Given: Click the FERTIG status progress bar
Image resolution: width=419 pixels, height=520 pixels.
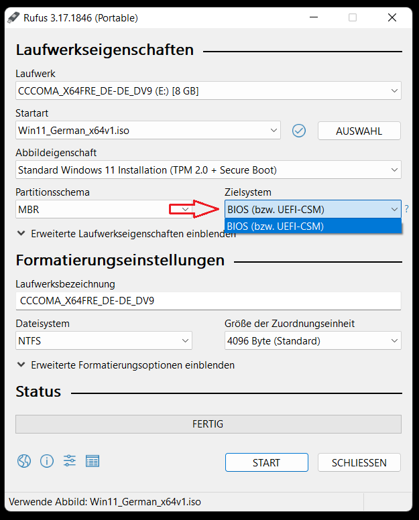Looking at the screenshot, I should pyautogui.click(x=208, y=424).
